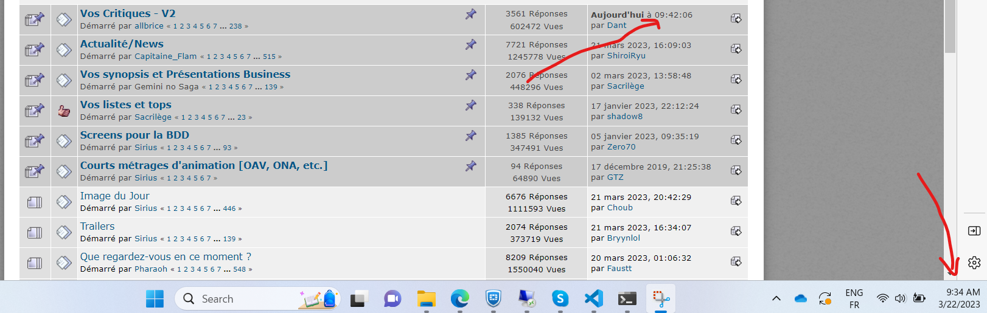
Task: Click last-post icon in Actualité/News row
Action: (736, 49)
